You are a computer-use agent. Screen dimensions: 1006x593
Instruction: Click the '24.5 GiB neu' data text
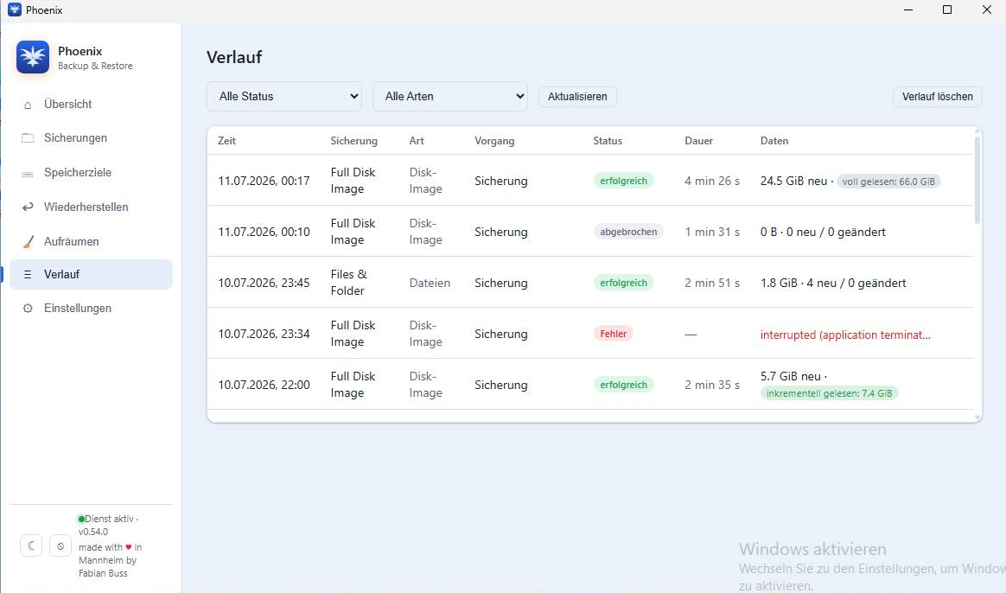point(793,181)
